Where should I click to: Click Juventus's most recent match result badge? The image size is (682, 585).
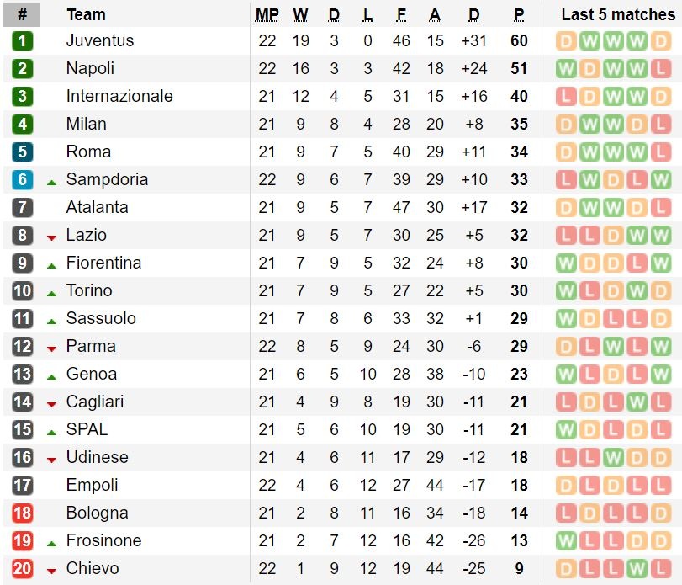[x=660, y=41]
